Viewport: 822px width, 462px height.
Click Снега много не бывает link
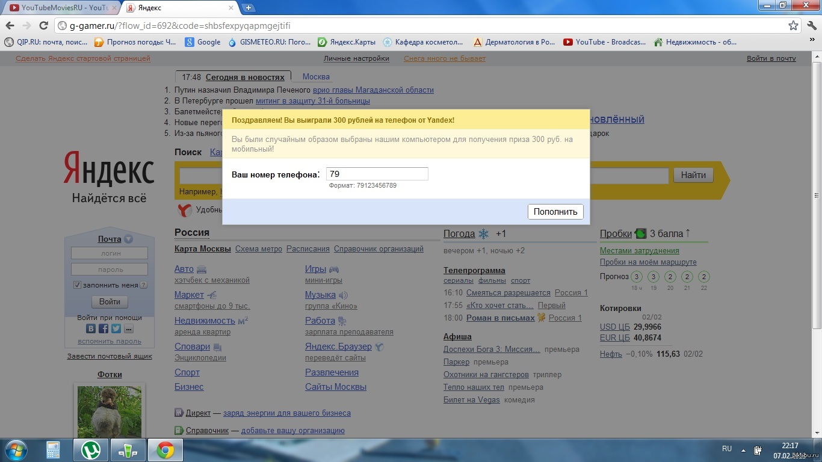click(445, 58)
